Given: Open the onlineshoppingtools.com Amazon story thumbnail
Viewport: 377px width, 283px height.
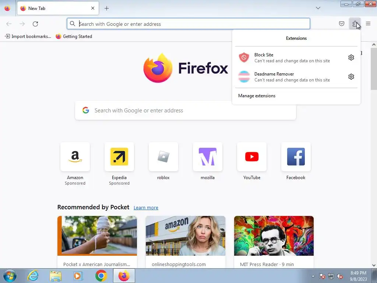Looking at the screenshot, I should 186,236.
